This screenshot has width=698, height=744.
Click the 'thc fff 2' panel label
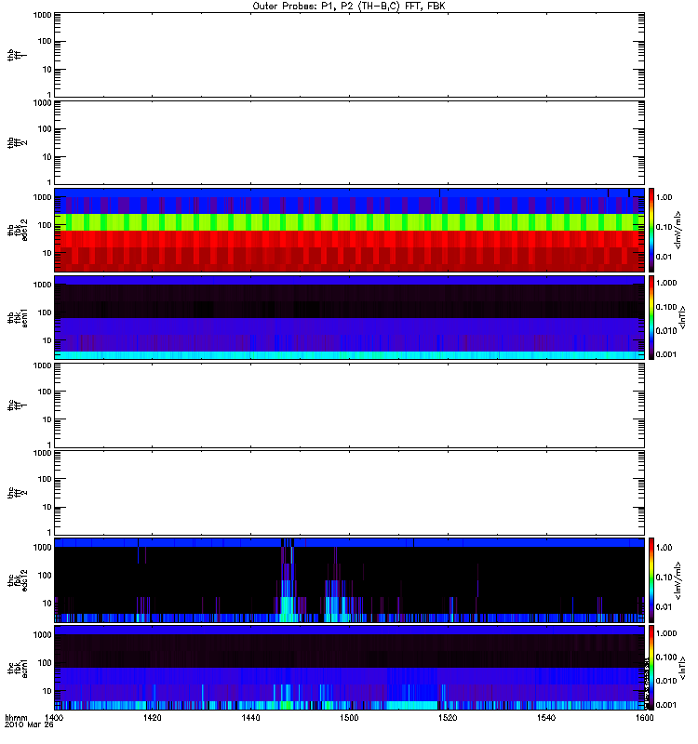17,493
